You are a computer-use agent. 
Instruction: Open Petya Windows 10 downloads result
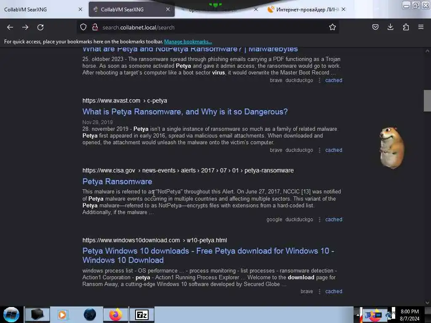[x=208, y=255]
